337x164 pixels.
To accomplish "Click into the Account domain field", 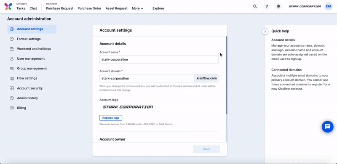I will [147, 78].
